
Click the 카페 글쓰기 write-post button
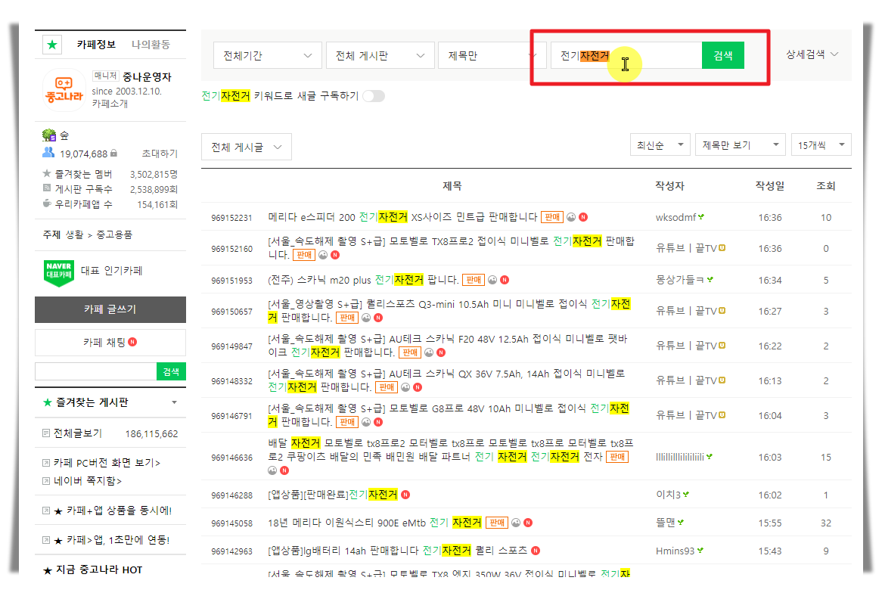point(110,309)
